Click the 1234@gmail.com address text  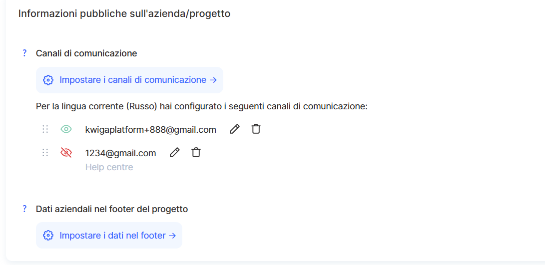click(120, 153)
